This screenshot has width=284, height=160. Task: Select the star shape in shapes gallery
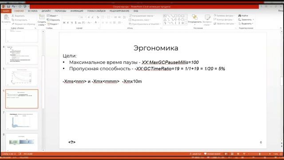point(182,23)
